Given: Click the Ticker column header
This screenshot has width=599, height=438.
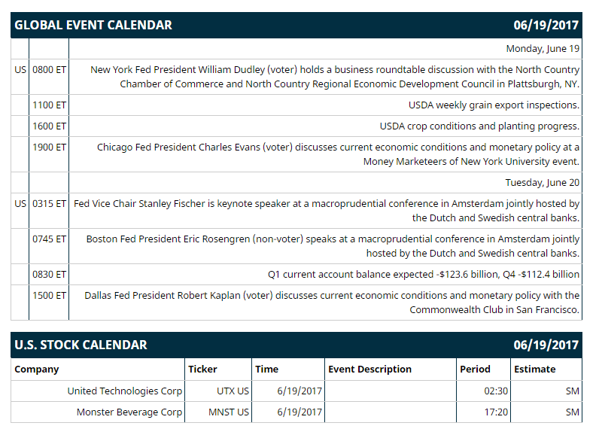Looking at the screenshot, I should click(202, 370).
